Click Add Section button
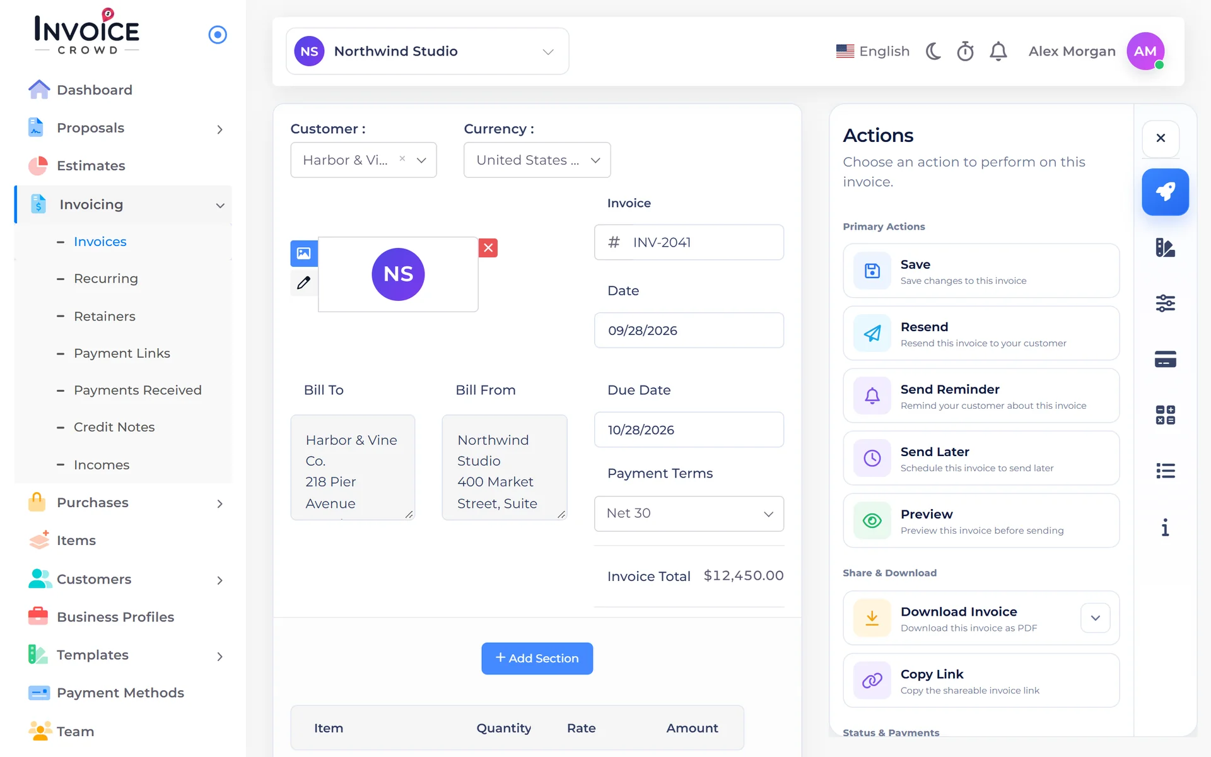1211x757 pixels. tap(537, 659)
